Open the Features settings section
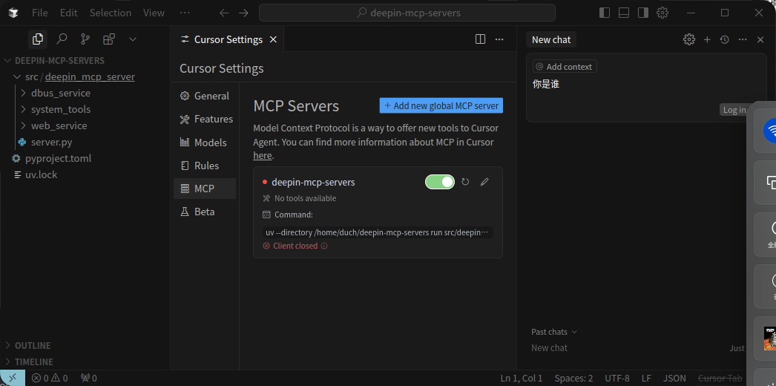 [x=205, y=120]
